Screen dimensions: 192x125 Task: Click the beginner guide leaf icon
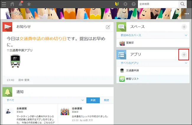[x=117, y=4]
